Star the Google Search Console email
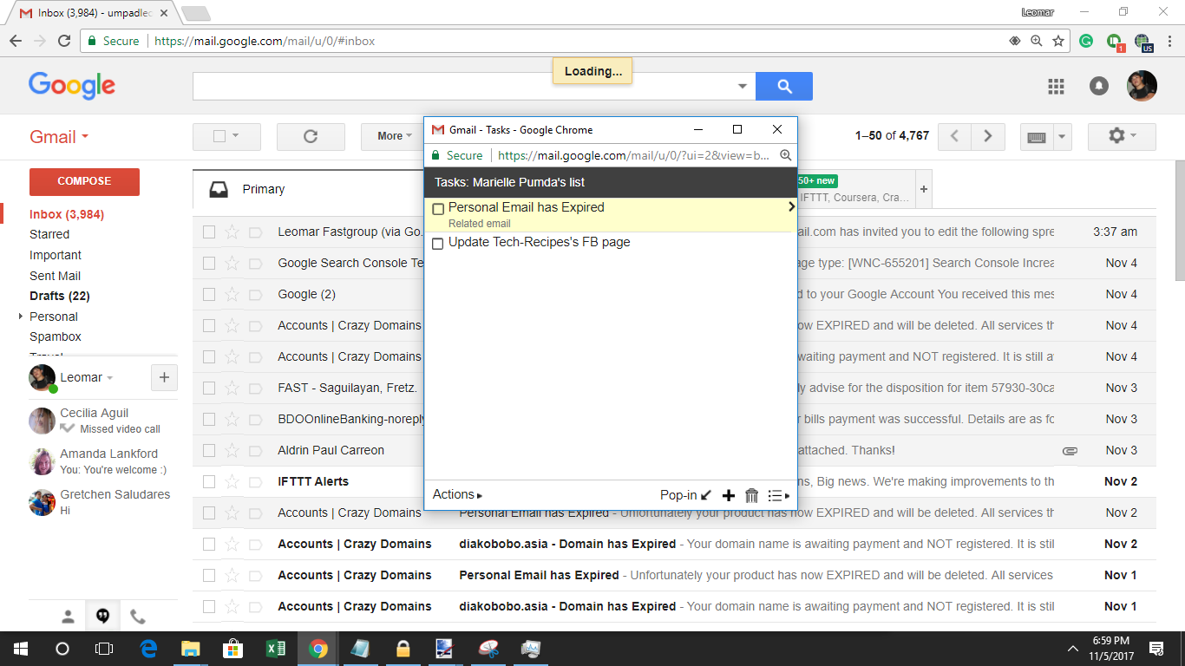1185x666 pixels. (x=232, y=263)
